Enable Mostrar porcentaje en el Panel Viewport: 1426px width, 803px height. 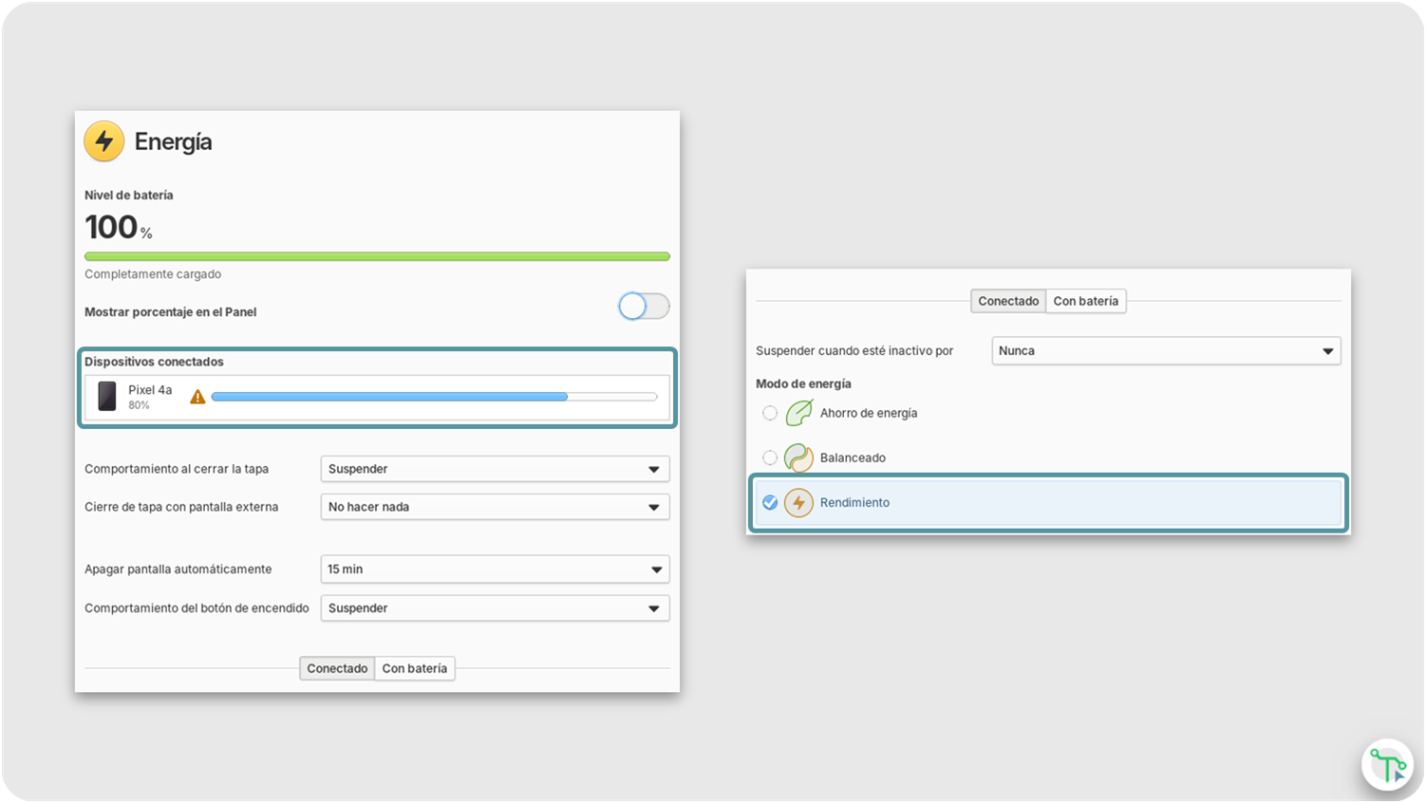(x=644, y=306)
